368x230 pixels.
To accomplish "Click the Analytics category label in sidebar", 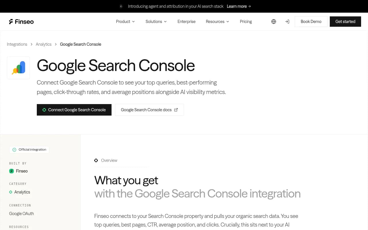I will (x=22, y=192).
